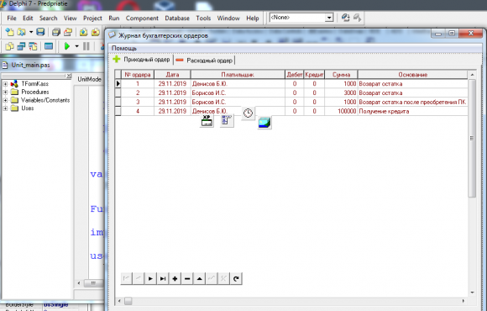Click the green Run button in toolbar
The width and height of the screenshot is (487, 311).
click(67, 46)
